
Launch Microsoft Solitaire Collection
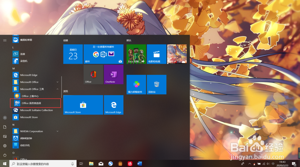click(x=36, y=110)
